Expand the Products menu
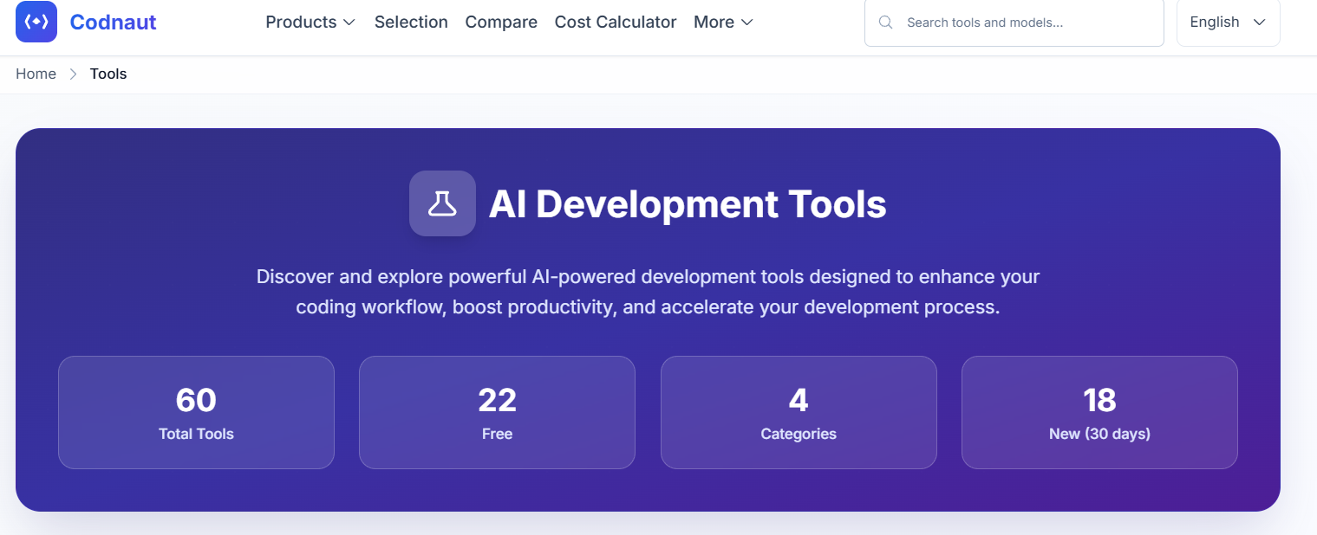 310,22
